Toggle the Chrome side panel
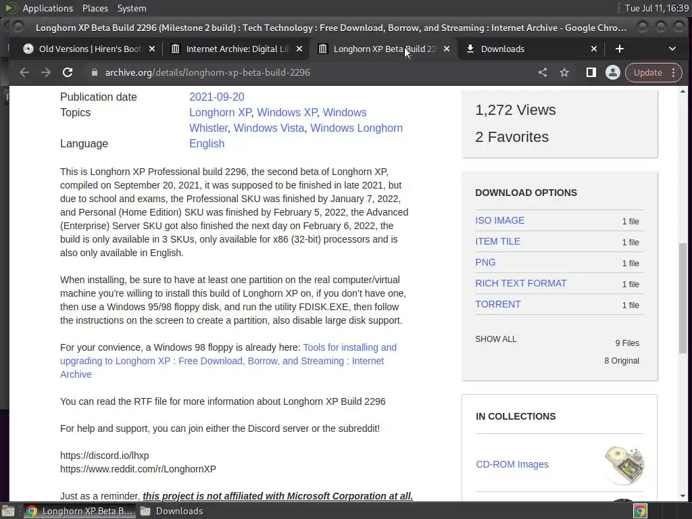The image size is (692, 519). 591,72
